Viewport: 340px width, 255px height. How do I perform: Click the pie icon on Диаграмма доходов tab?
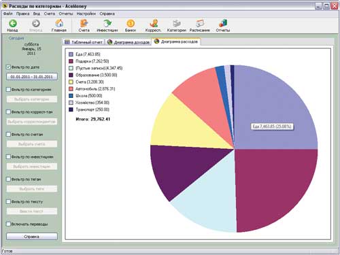tap(109, 42)
